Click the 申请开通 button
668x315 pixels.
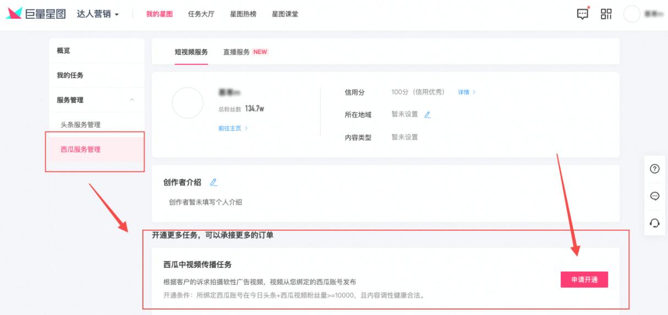click(584, 280)
